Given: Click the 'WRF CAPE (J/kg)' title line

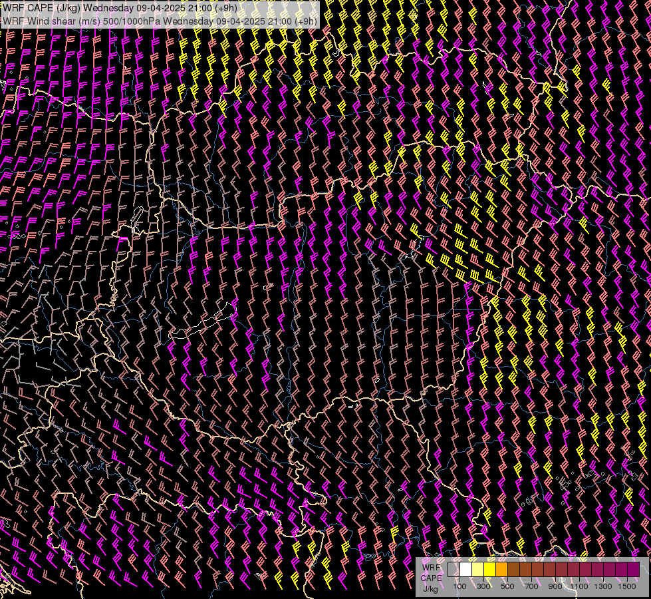Looking at the screenshot, I should (120, 8).
